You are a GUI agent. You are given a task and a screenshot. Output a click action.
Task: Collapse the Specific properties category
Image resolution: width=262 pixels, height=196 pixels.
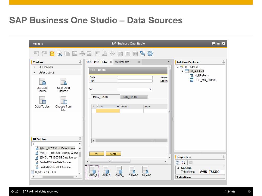pos(178,168)
